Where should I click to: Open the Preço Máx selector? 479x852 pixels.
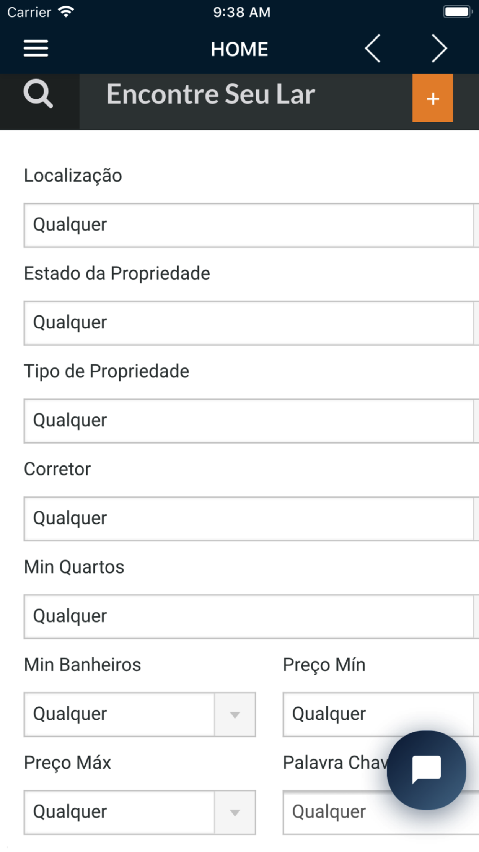point(120,812)
